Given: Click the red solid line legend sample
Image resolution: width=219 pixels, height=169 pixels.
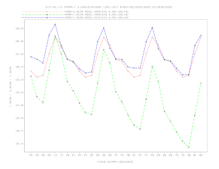Looking at the screenshot, I should point(43,12).
